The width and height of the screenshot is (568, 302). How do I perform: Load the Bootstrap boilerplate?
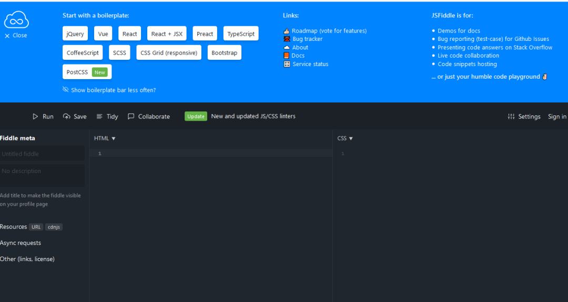click(x=224, y=53)
